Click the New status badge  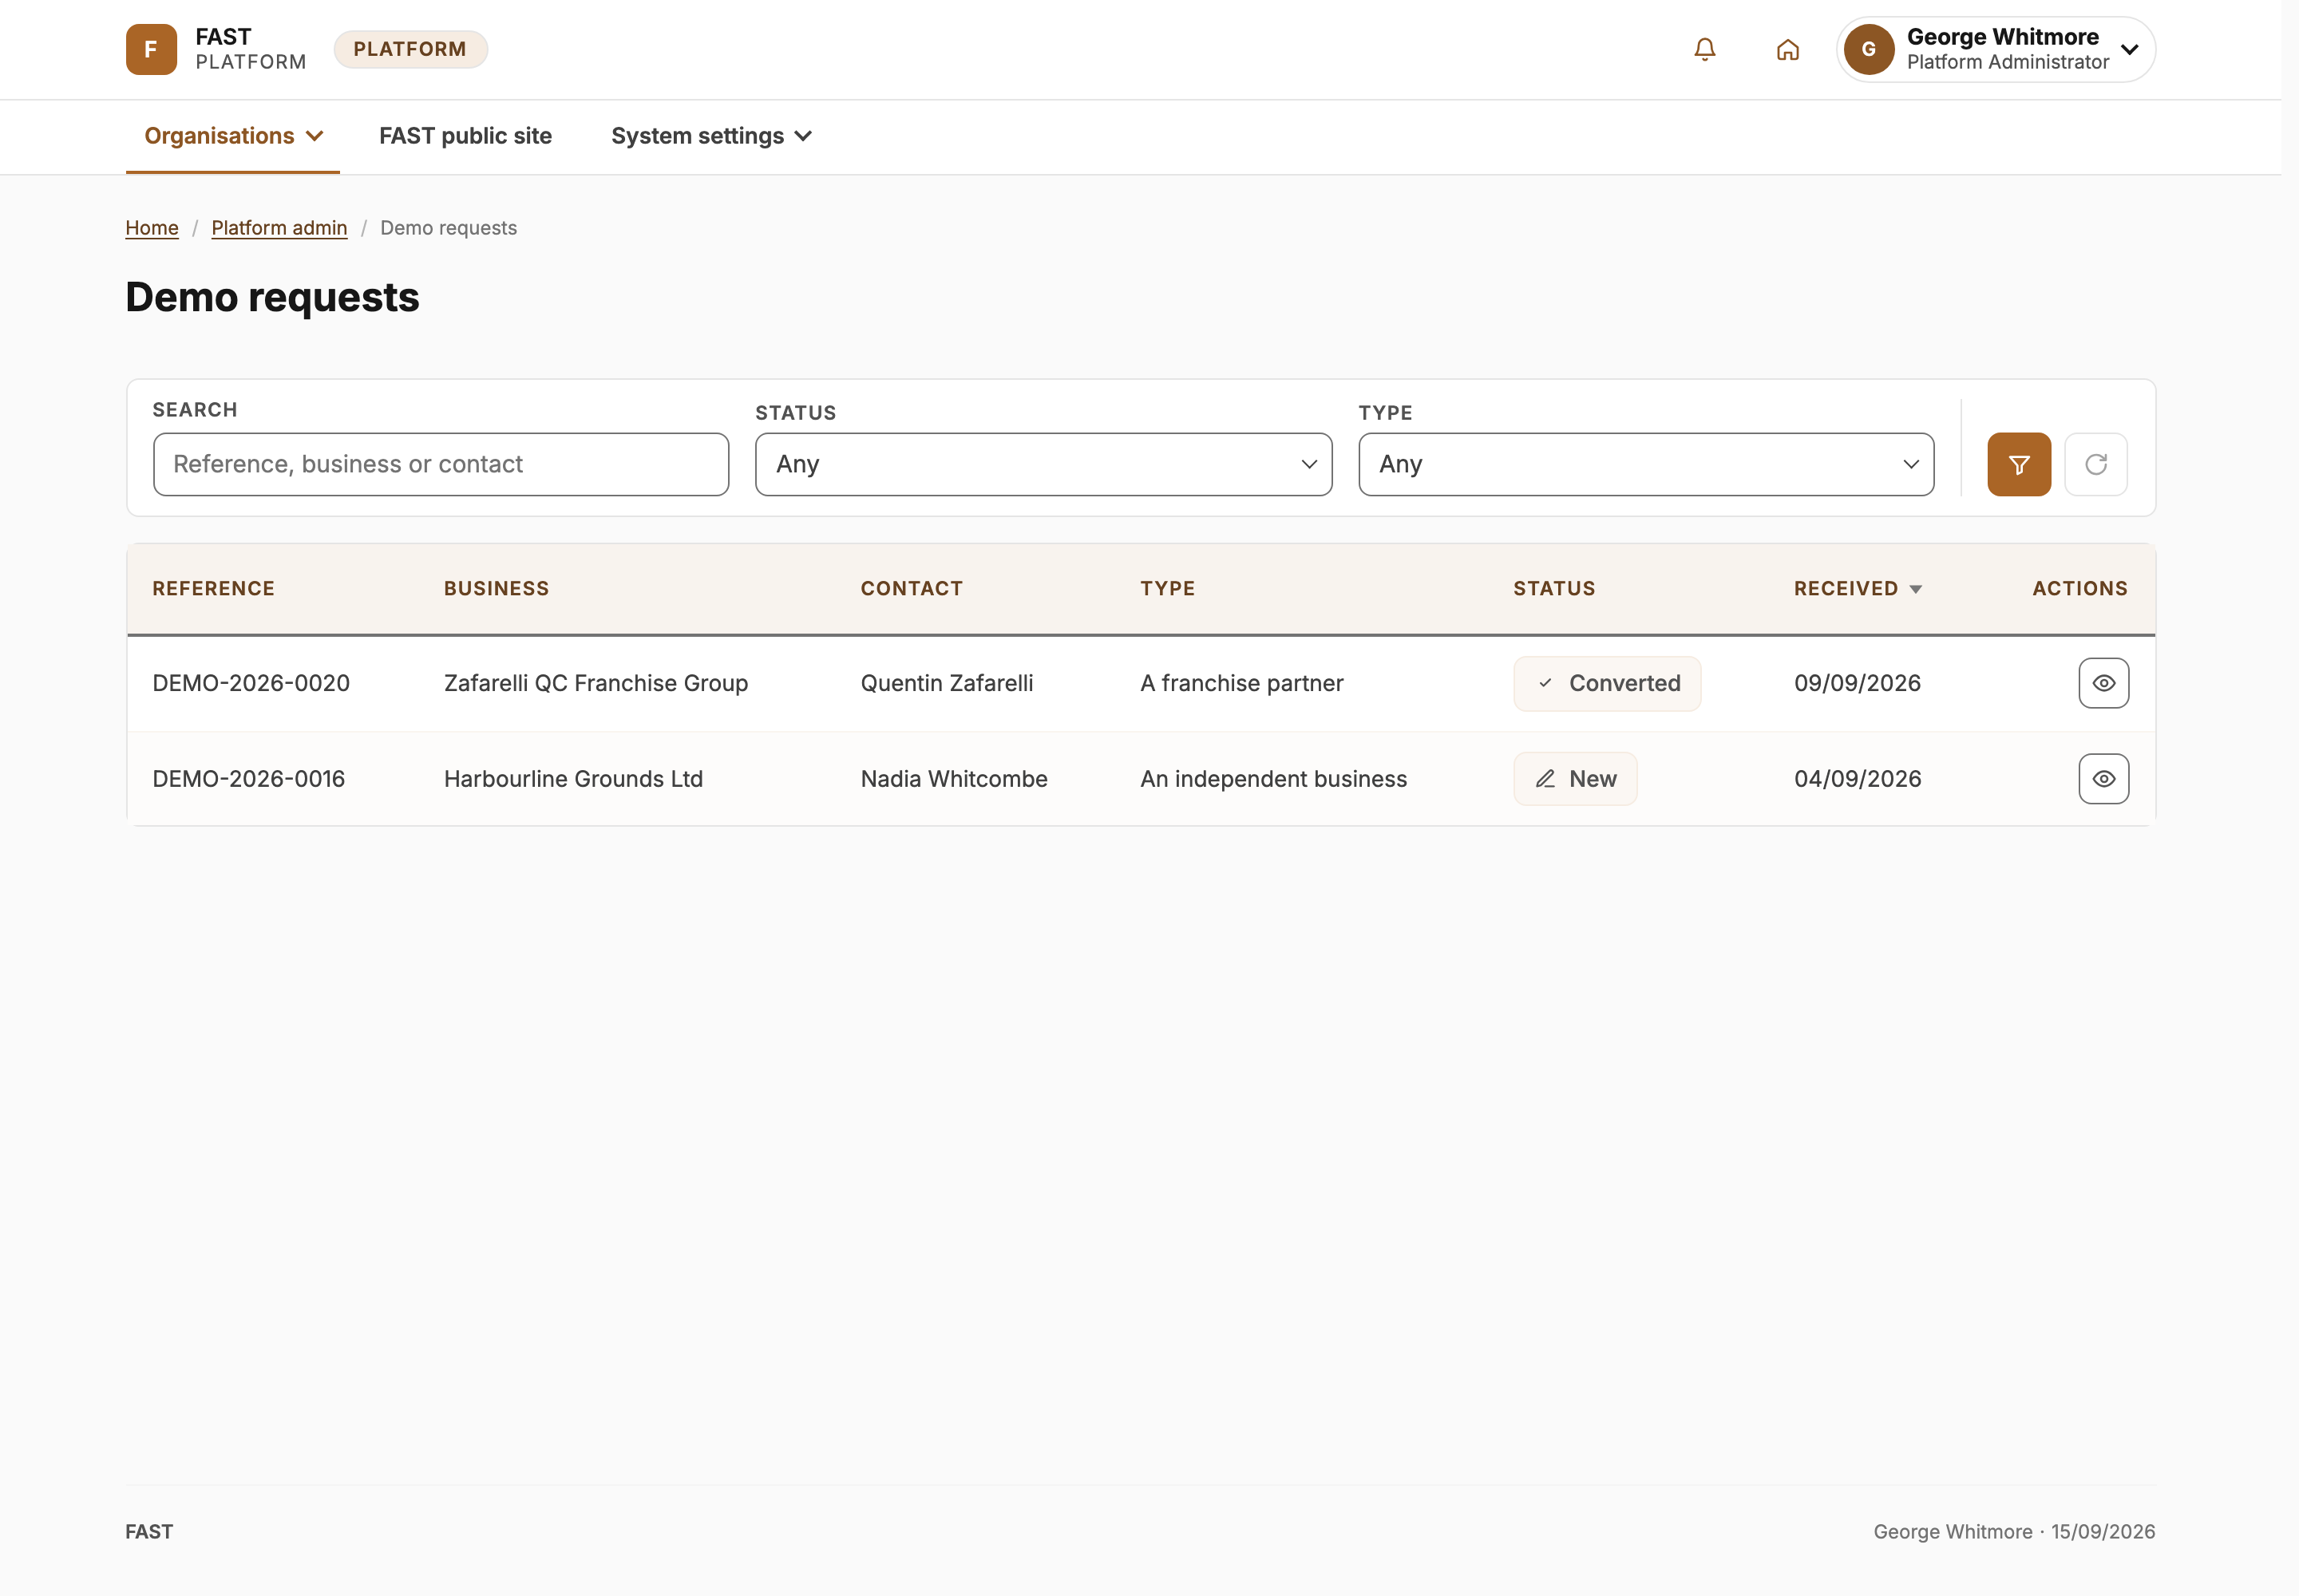point(1575,779)
